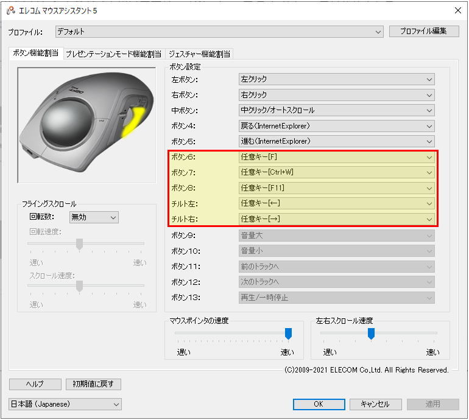Expand the 中ボタン function dropdown
Screen dimensions: 469x420
(337, 110)
